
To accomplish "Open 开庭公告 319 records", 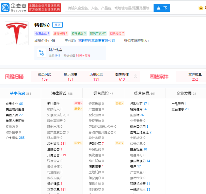I will (x=57, y=155).
